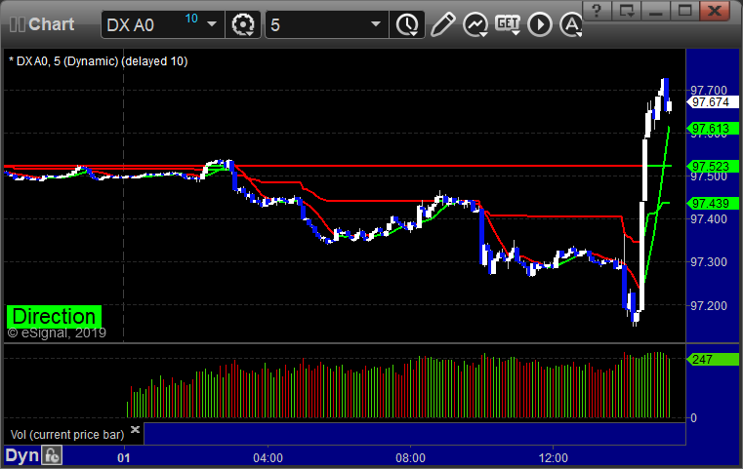Select the 97.523 green price tag

point(712,166)
